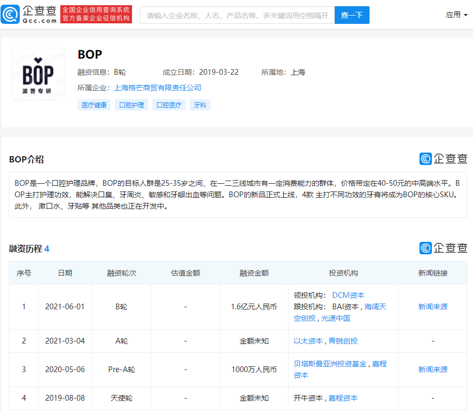
Task: Select the 牙科 tag
Action: [200, 105]
